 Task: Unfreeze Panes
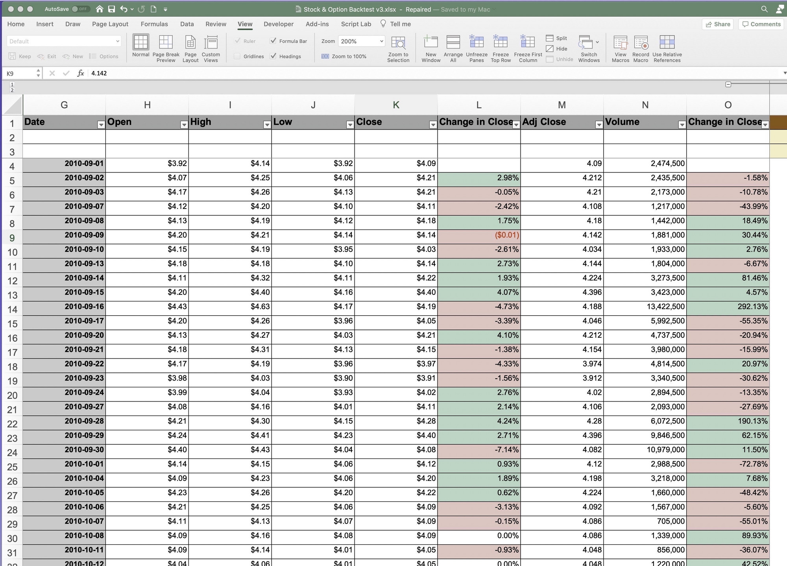[477, 48]
